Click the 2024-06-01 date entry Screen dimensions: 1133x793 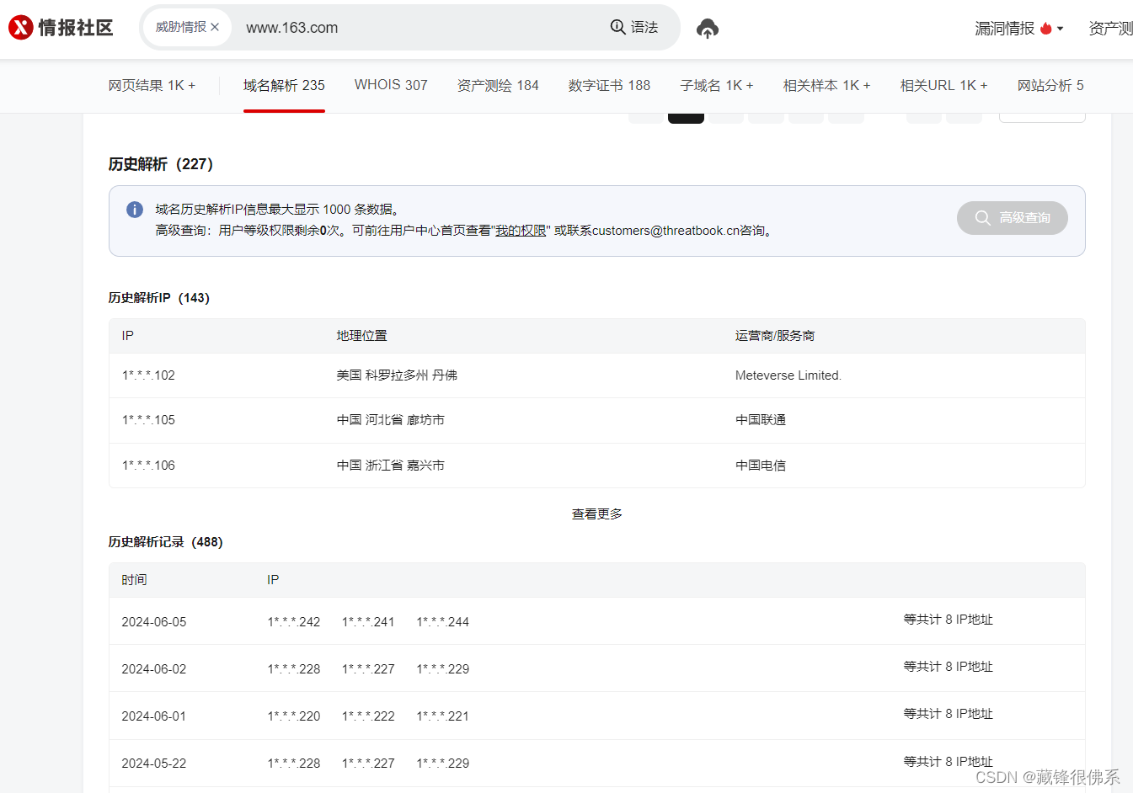[154, 716]
